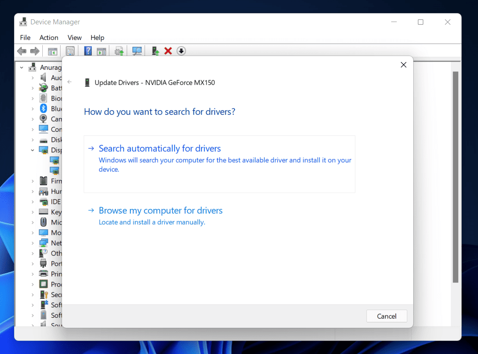The width and height of the screenshot is (478, 354).
Task: Select the Security devices key icon
Action: click(x=44, y=295)
